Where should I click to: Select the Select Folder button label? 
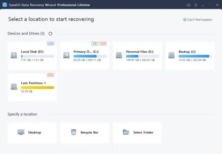pos(143,132)
